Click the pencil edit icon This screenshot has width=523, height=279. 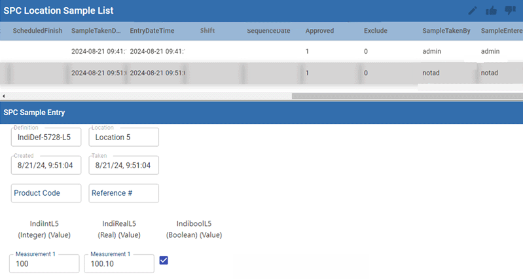point(473,10)
